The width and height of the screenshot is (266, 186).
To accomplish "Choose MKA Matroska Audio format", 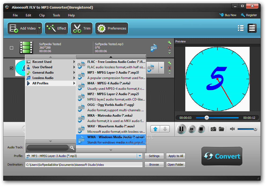I will (111, 118).
